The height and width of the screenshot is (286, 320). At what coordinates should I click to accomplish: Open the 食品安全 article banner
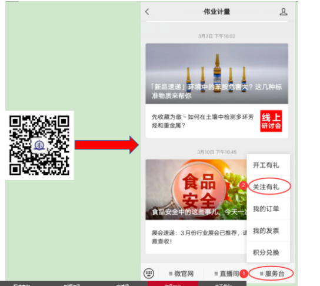[196, 189]
